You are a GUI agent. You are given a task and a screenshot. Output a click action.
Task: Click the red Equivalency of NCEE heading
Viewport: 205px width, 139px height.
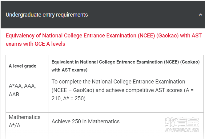click(104, 40)
